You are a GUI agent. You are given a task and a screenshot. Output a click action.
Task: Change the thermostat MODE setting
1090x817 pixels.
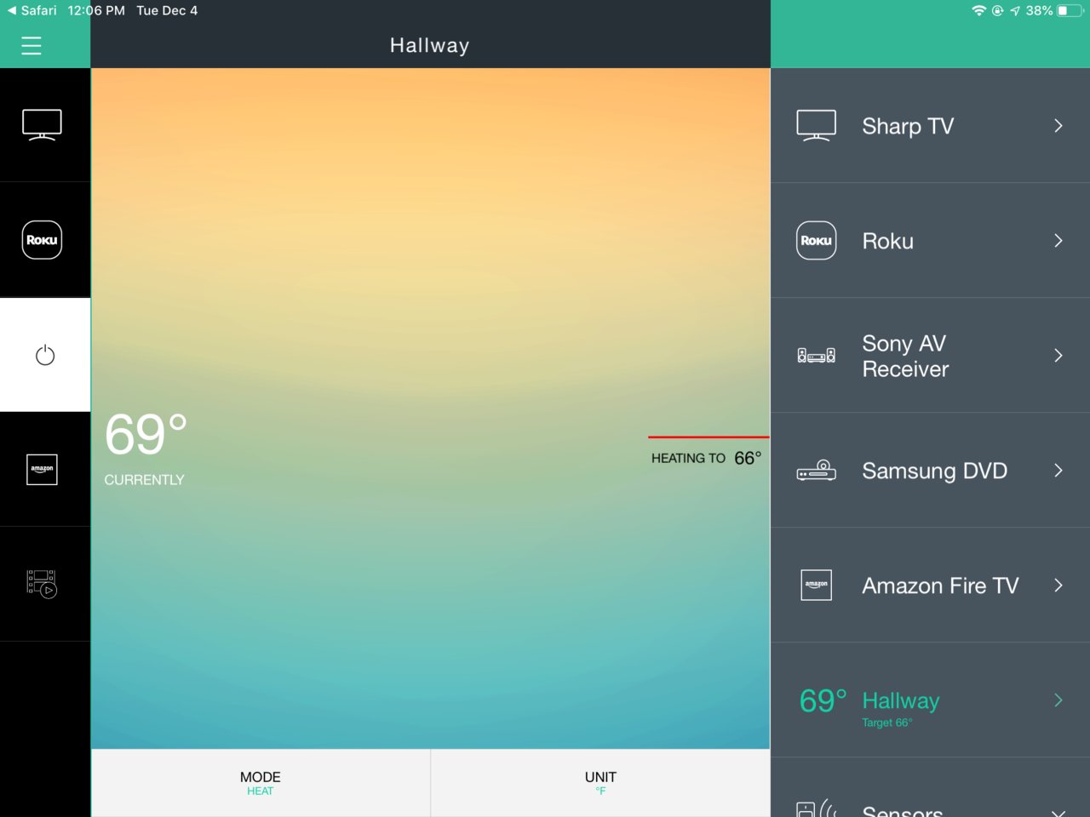click(261, 783)
